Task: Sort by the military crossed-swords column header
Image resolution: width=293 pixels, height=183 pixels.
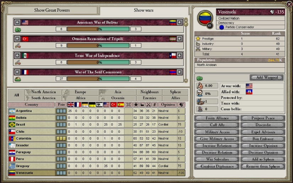Action: coord(148,105)
